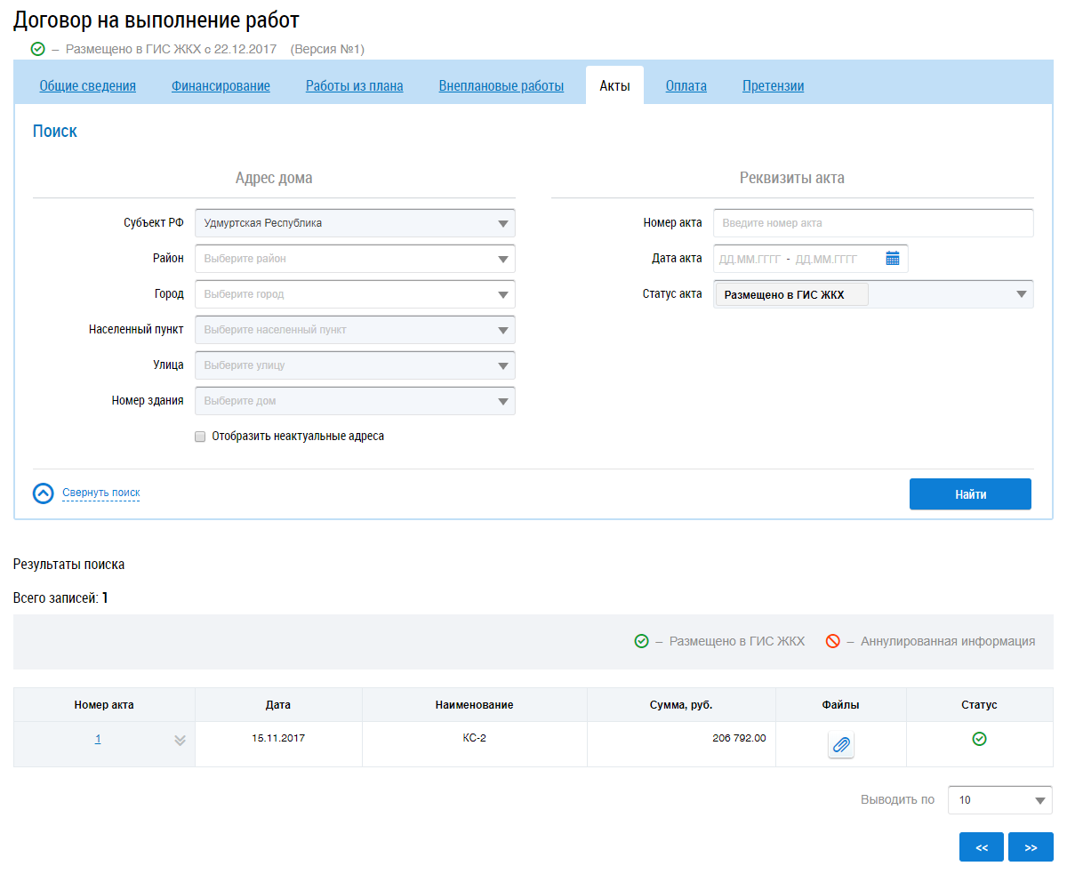
Task: Go to next page with '>>' button
Action: (1031, 847)
